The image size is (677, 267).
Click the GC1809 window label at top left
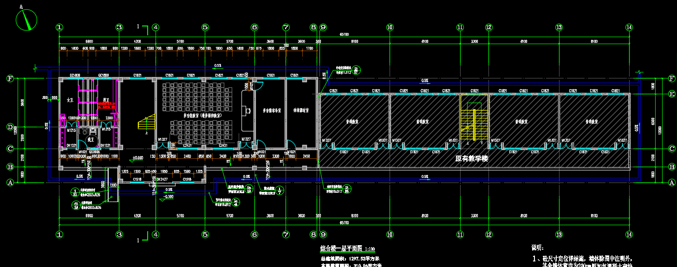(x=75, y=75)
